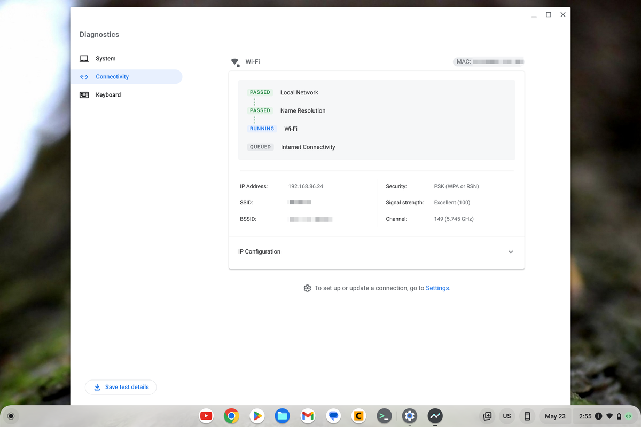Click the US keyboard layout indicator
641x427 pixels.
pyautogui.click(x=506, y=416)
